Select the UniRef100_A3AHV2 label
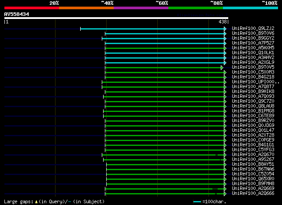 [253, 57]
